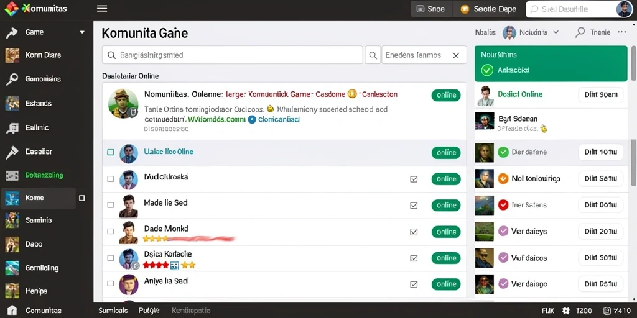Switch to the Sumìoals bottom tab
The height and width of the screenshot is (318, 637).
click(113, 311)
